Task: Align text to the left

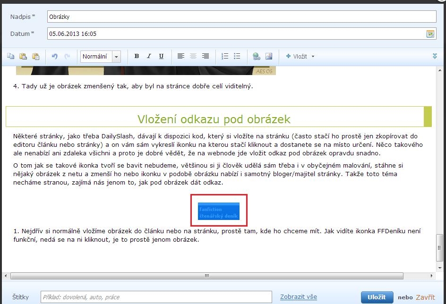Action: [181, 56]
